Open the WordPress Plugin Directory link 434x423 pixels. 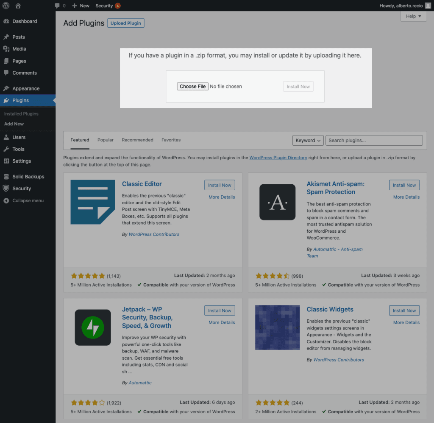tap(278, 158)
